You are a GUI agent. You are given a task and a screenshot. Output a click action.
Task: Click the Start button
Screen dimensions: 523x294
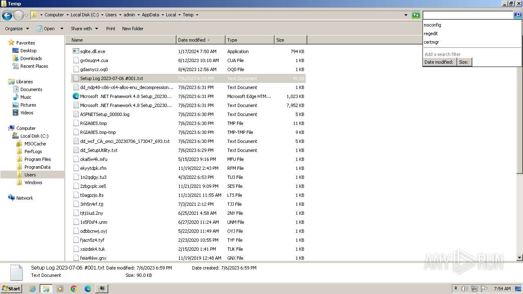[11, 289]
